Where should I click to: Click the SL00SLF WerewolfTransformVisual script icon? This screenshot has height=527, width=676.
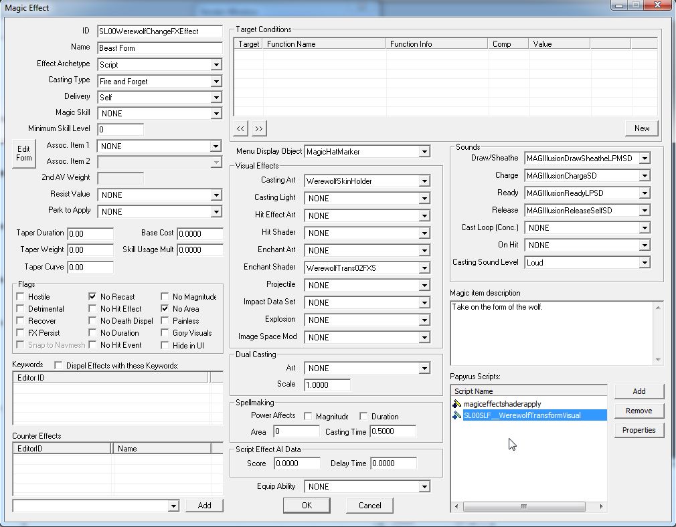click(x=456, y=415)
